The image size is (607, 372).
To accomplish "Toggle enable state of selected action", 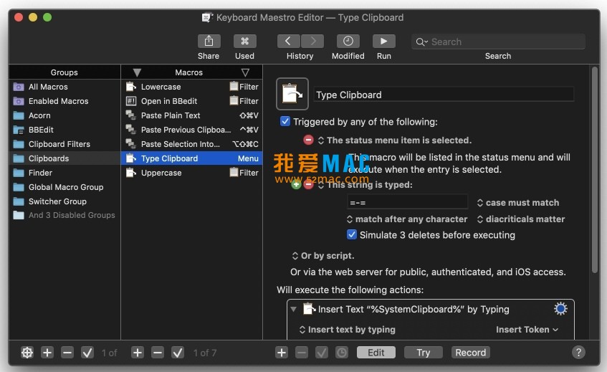I will click(322, 352).
